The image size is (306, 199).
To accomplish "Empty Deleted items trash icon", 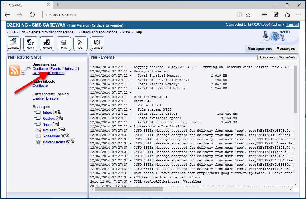I will (72, 142).
